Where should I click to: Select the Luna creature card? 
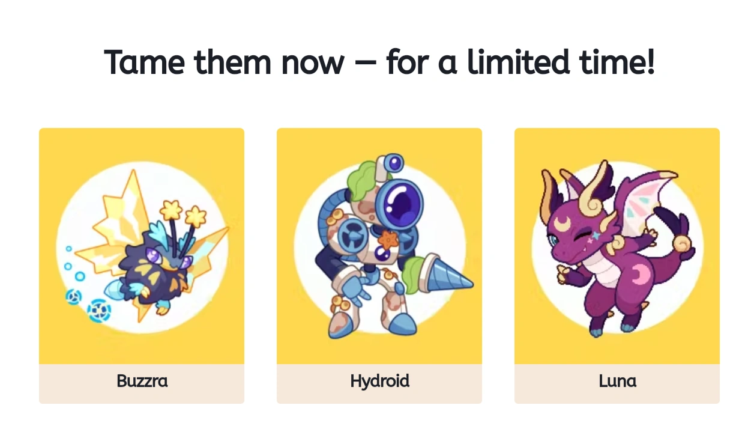[617, 264]
